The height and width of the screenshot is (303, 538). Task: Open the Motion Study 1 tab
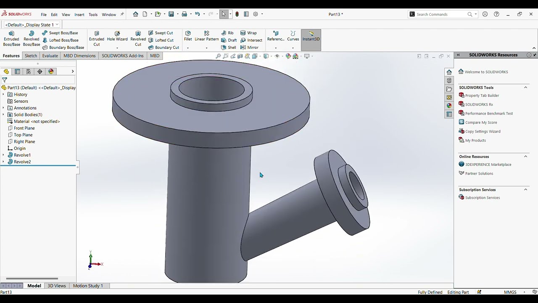[88, 286]
